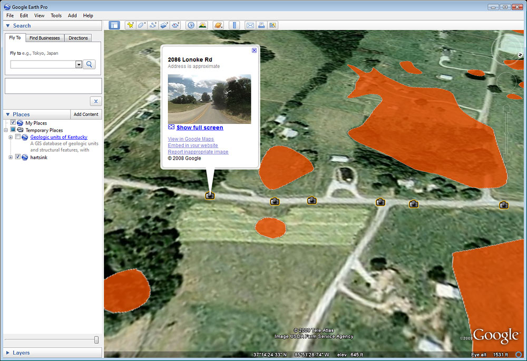Switch to the Find Businesses tab

(45, 38)
